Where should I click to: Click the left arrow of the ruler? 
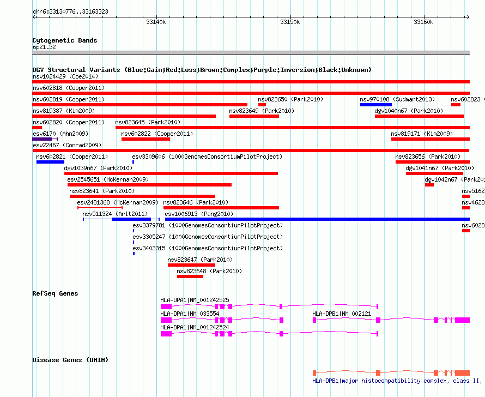point(34,17)
